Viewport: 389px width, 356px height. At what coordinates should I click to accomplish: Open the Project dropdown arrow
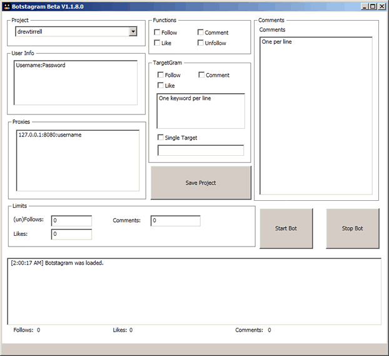[133, 31]
